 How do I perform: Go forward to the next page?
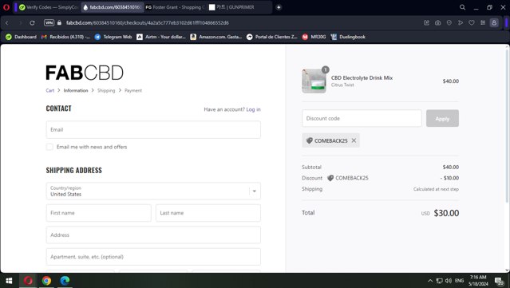[20, 23]
